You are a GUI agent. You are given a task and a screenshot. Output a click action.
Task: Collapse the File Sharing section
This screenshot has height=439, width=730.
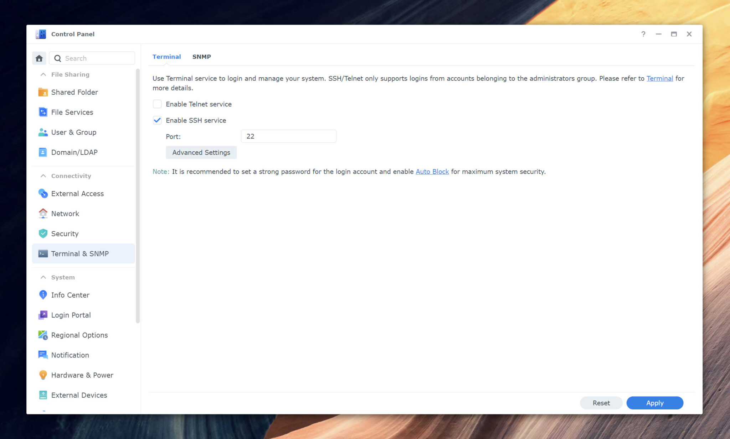click(x=43, y=74)
